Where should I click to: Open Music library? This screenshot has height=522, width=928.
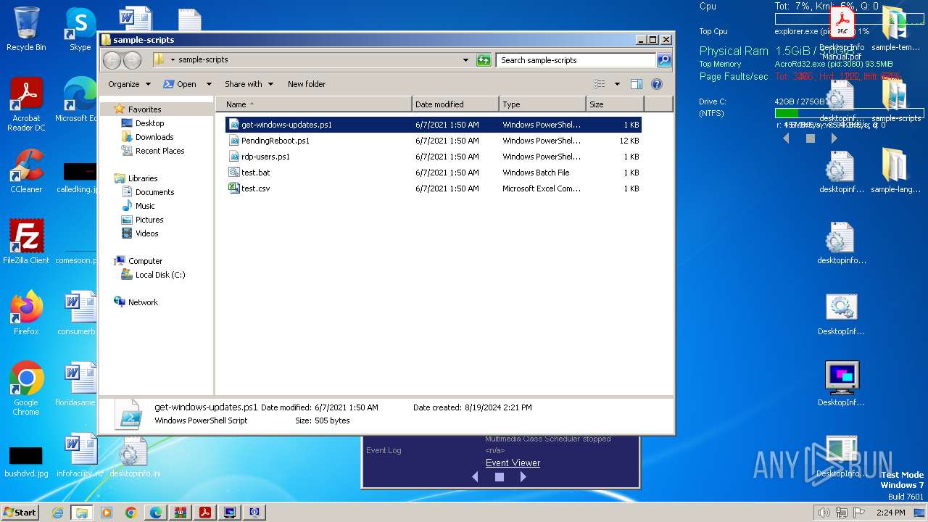(x=145, y=206)
